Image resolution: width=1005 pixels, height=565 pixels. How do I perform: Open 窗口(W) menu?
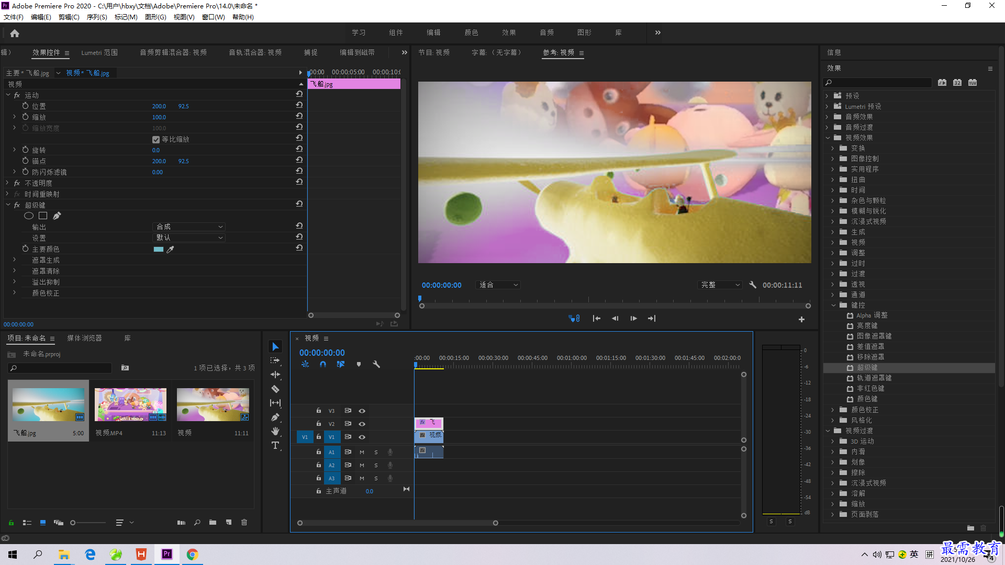[x=214, y=17]
